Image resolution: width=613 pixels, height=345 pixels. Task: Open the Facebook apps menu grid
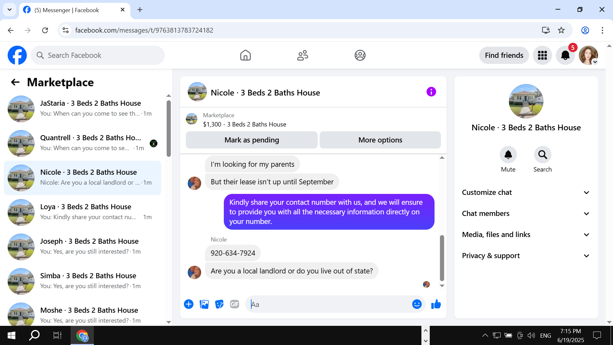[542, 55]
